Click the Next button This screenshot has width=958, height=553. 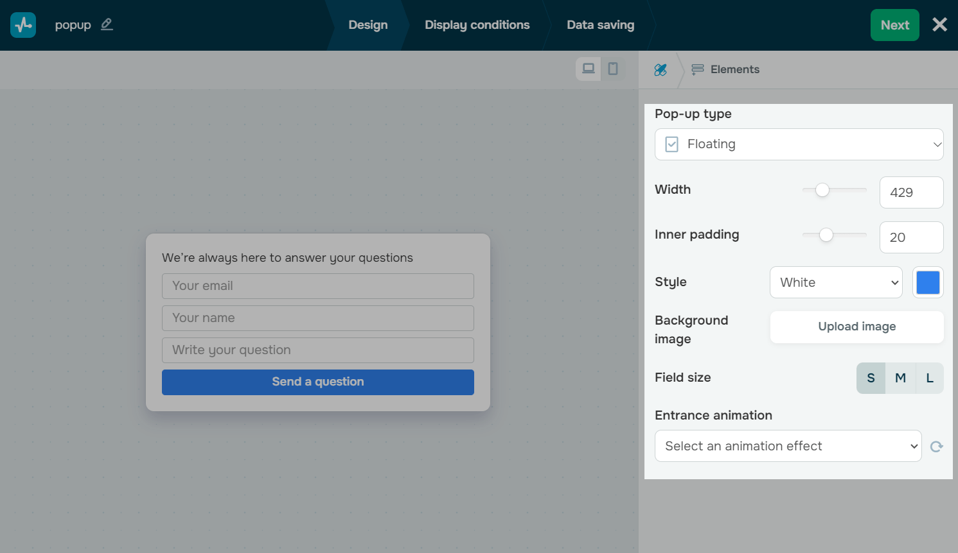(x=895, y=25)
